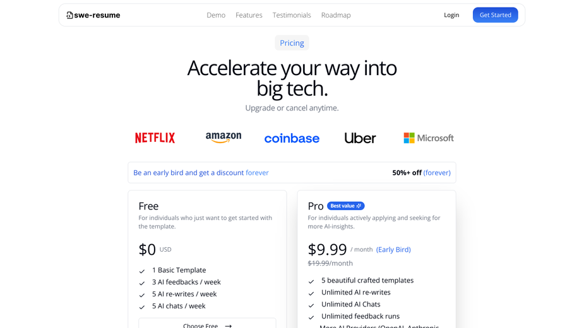Viewport: 584px width, 328px height.
Task: Open the Features nav link
Action: click(x=249, y=15)
